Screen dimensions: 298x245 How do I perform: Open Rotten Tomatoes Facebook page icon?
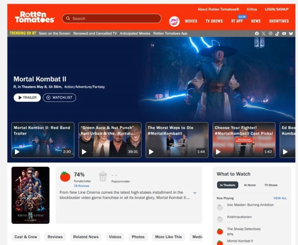click(257, 34)
